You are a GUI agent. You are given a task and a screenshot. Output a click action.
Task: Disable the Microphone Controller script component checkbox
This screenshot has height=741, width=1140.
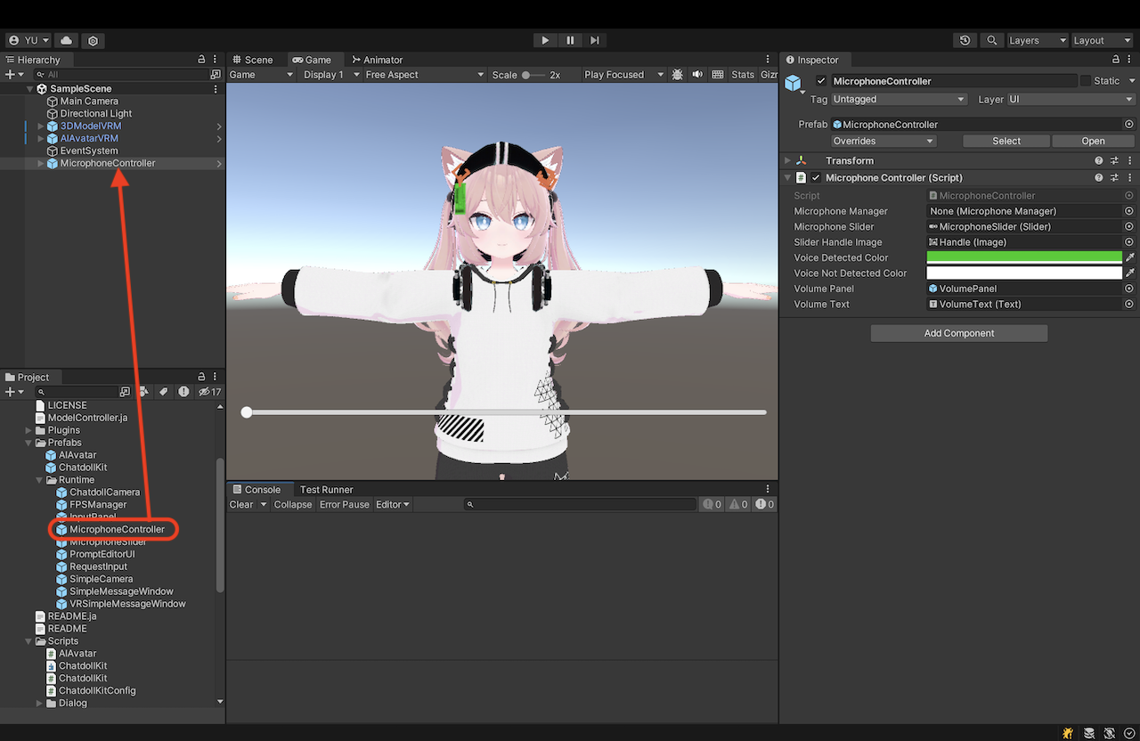816,178
